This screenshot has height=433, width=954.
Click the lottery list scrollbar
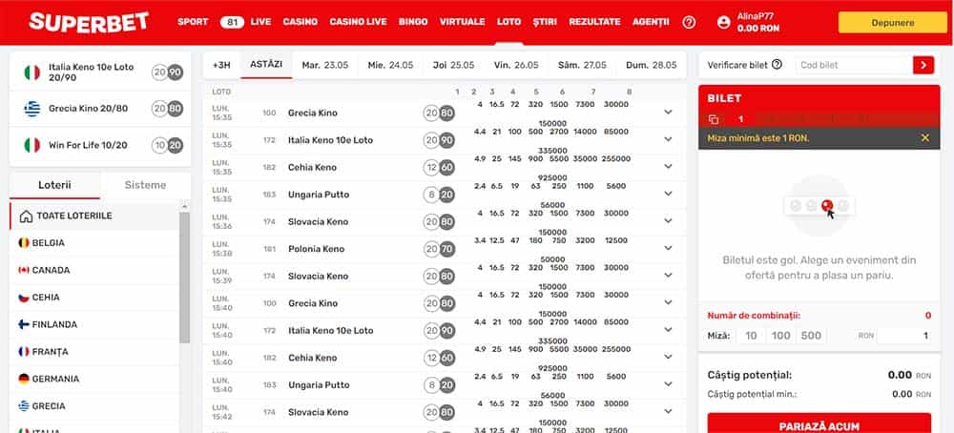point(184,278)
